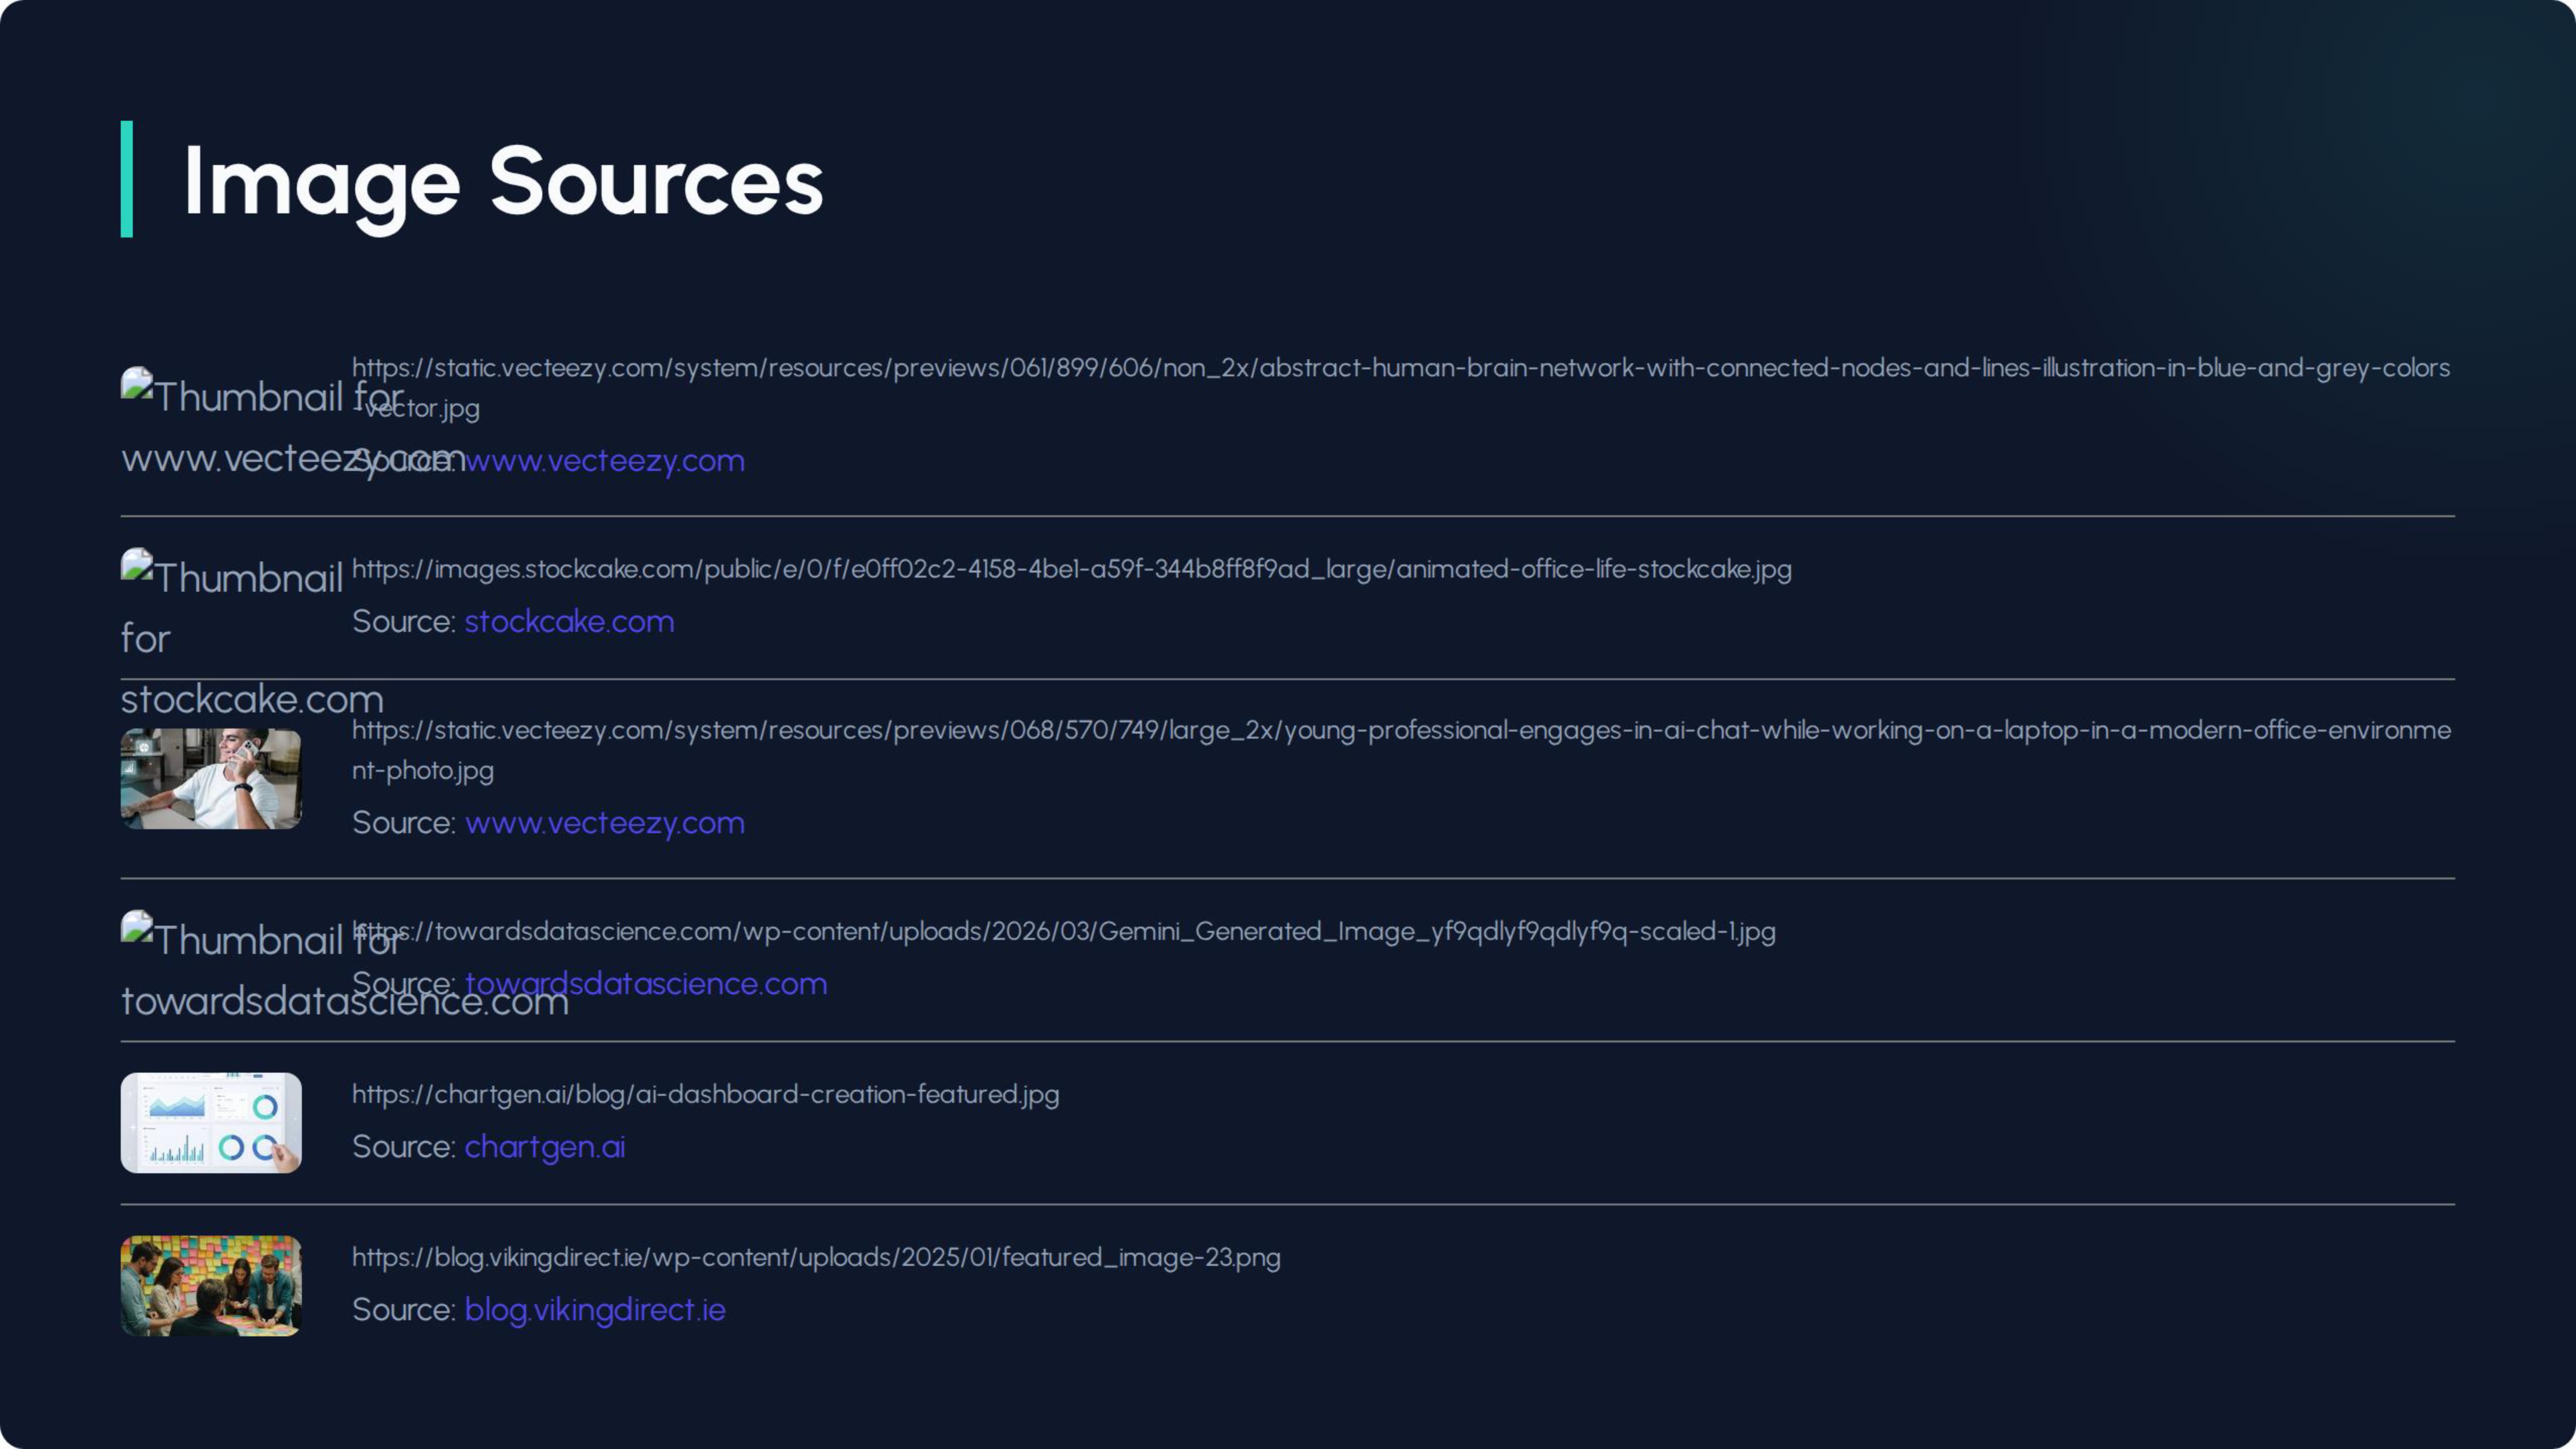Click the broken thumbnail icon for www.vecteezy.com
Viewport: 2576px width, 1449px height.
pos(137,384)
